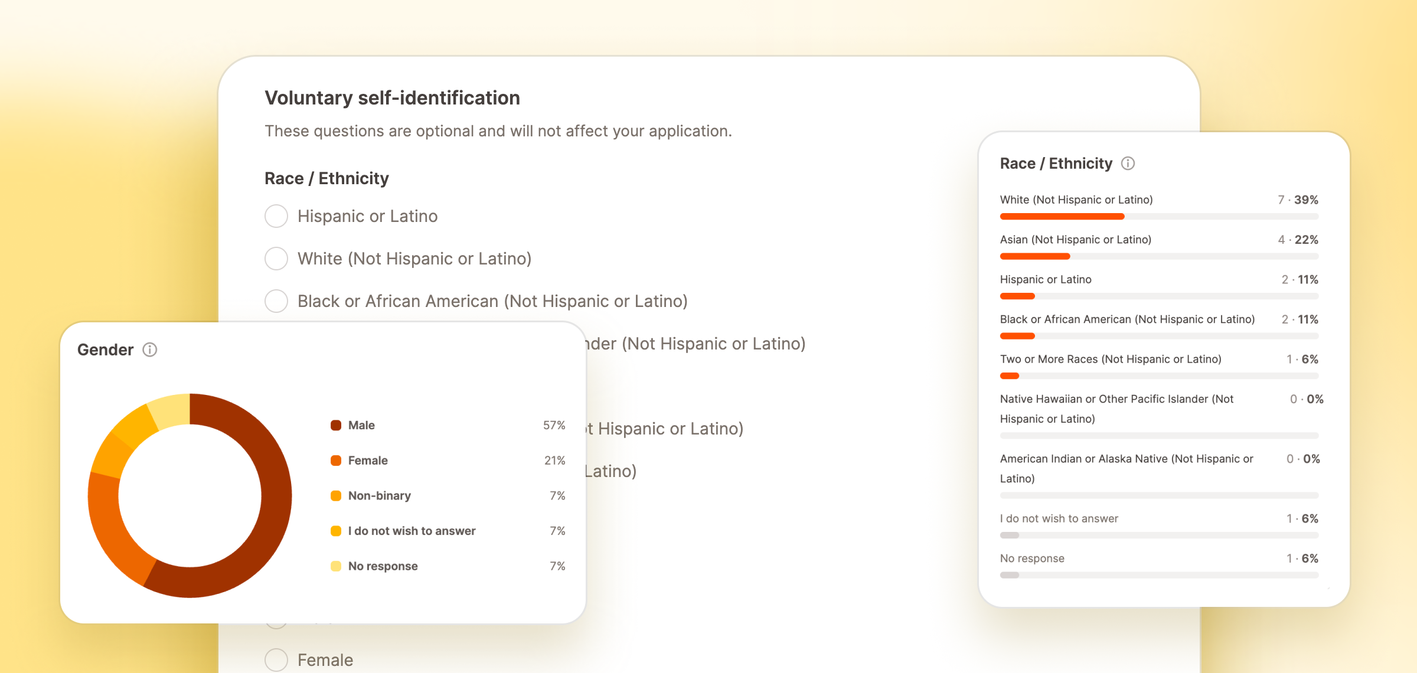The width and height of the screenshot is (1417, 673).
Task: Click 'I do not wish to answer' gender legend label
Action: [412, 531]
